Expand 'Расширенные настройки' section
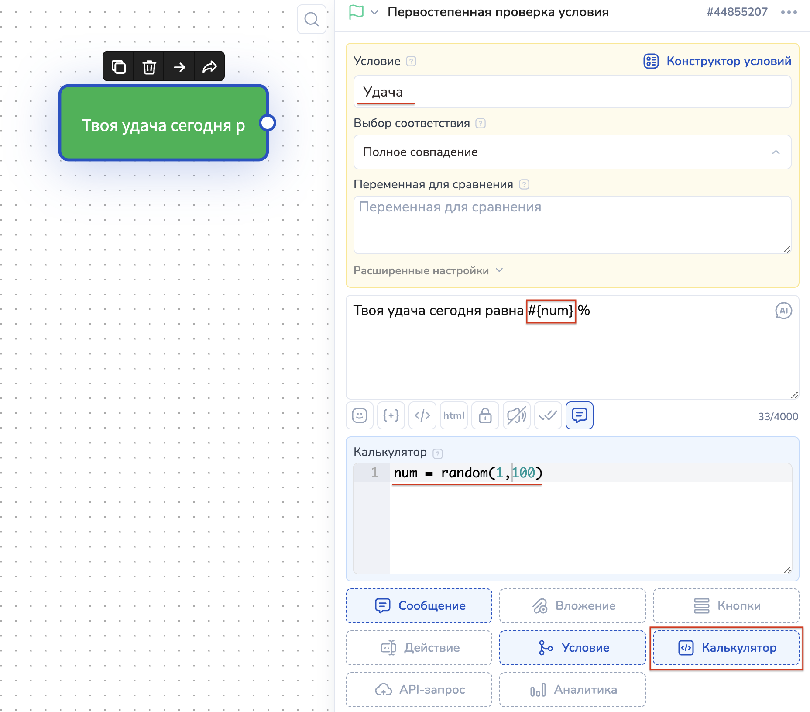Screen dimensions: 810x712 pos(428,270)
